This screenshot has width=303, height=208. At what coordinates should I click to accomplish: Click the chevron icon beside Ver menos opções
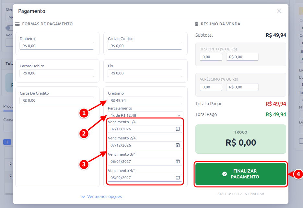coord(83,197)
